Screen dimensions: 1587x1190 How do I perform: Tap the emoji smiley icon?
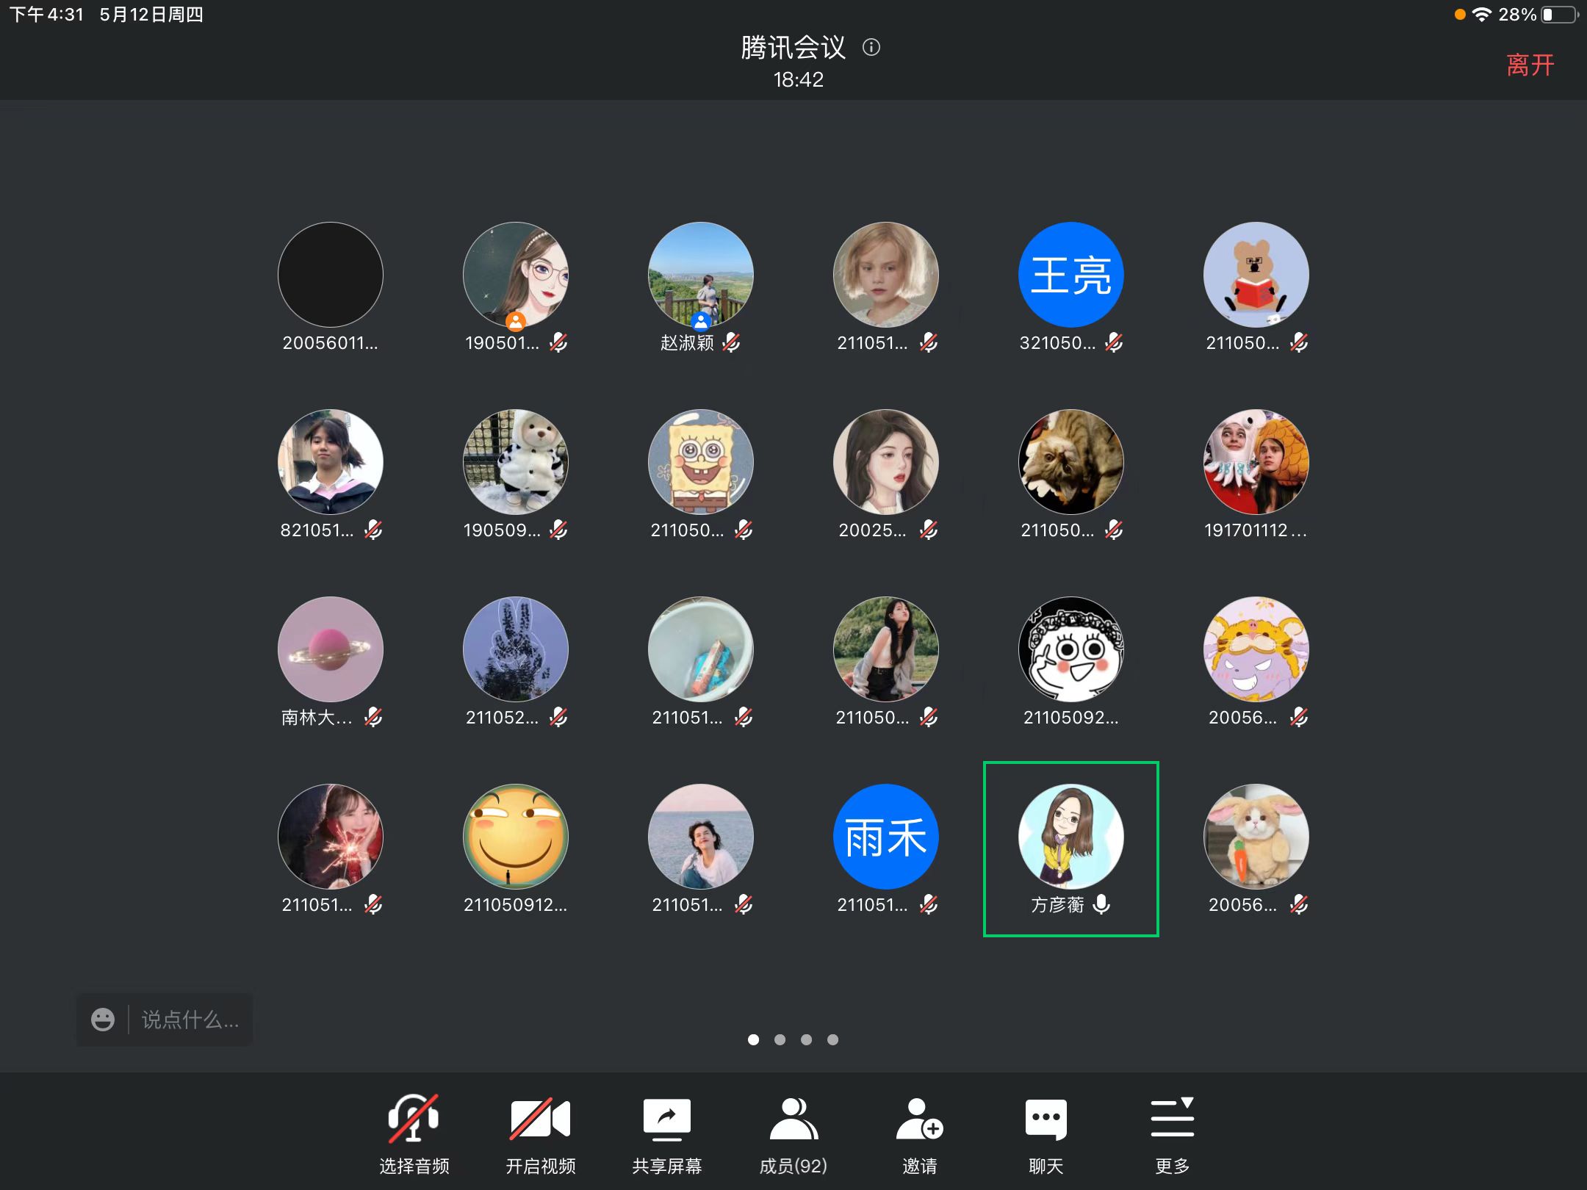103,1020
